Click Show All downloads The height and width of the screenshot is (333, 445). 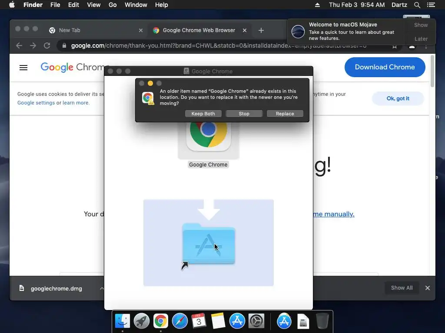point(402,288)
